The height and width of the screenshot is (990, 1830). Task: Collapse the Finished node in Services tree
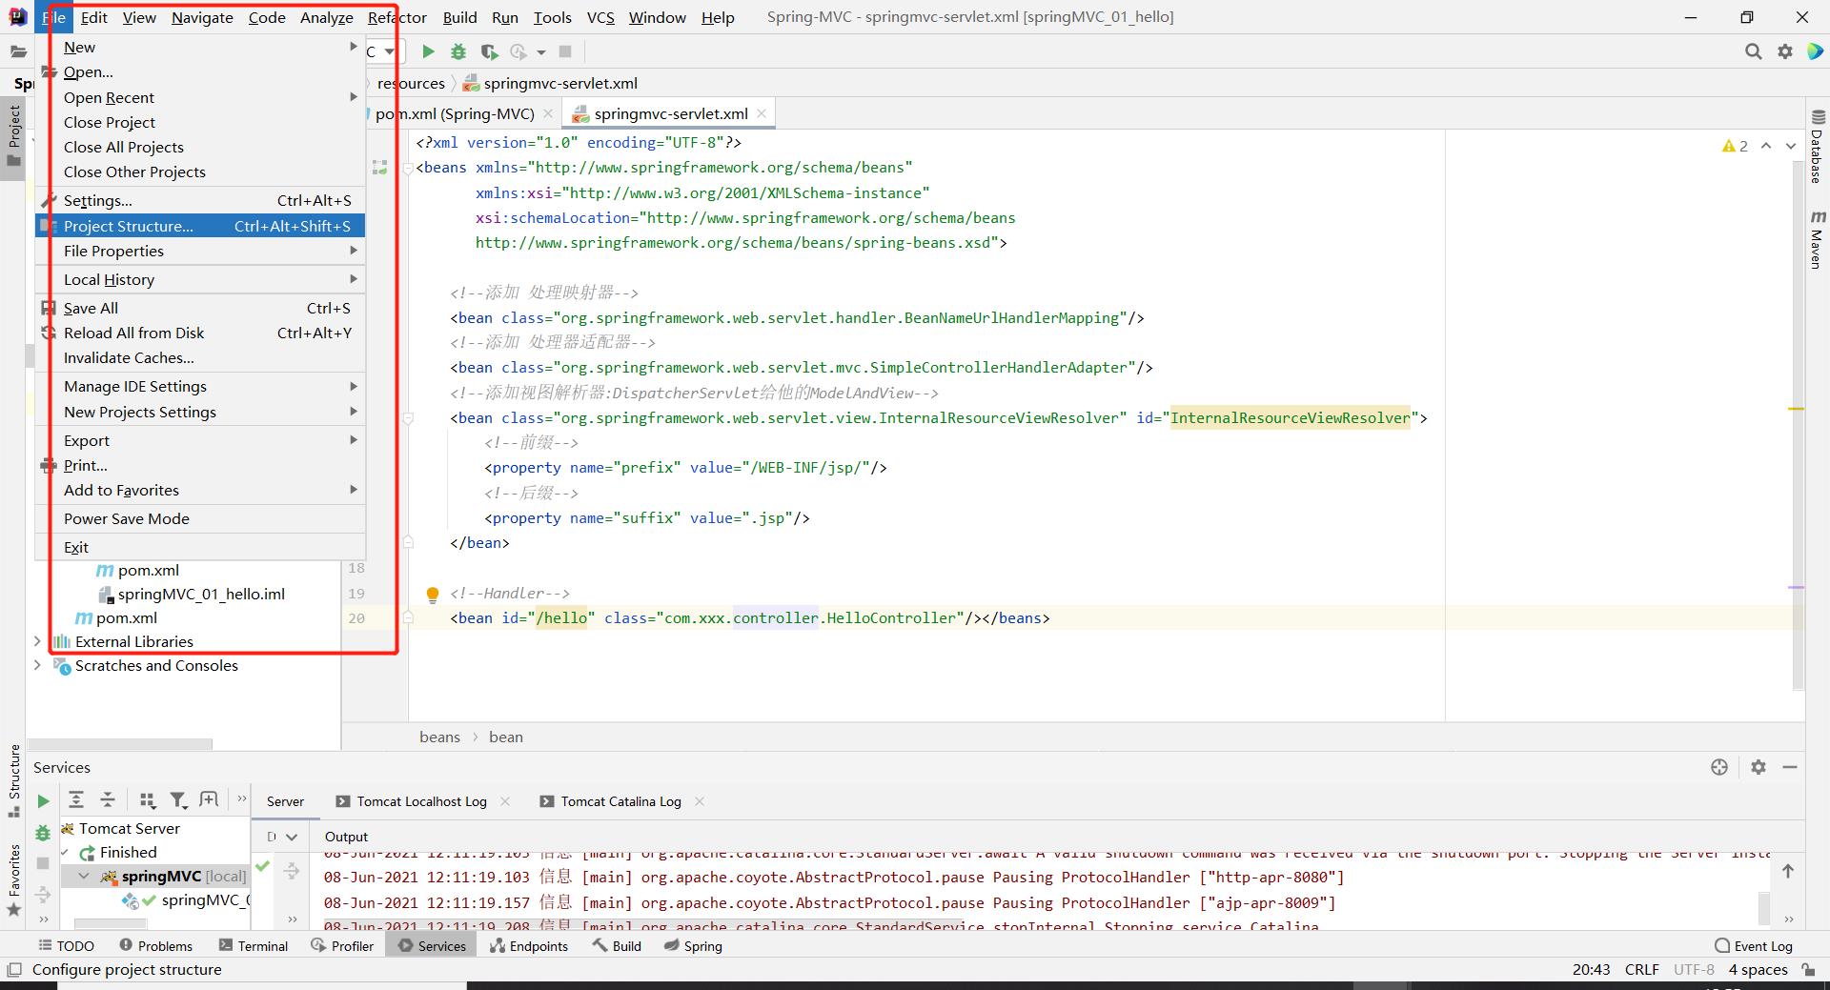tap(65, 852)
